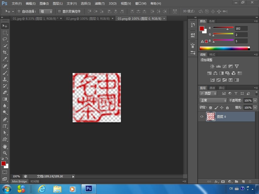Image resolution: width=259 pixels, height=194 pixels.
Task: Select the Eraser tool
Action: tap(5, 92)
